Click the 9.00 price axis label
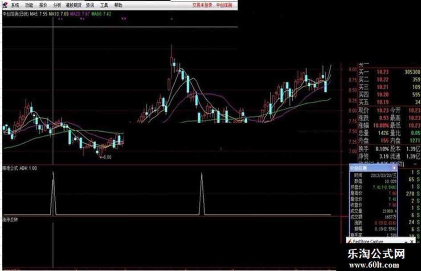 click(x=352, y=69)
